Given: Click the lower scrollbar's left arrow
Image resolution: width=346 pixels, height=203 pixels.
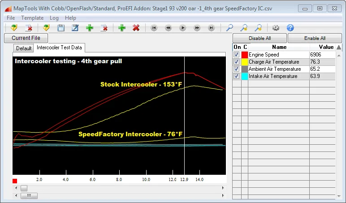Looking at the screenshot, I should pos(16,195).
